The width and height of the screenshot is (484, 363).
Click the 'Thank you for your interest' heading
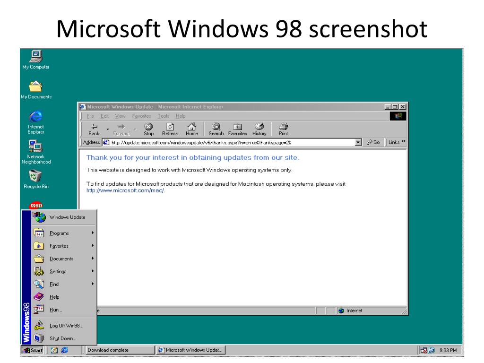pos(193,157)
